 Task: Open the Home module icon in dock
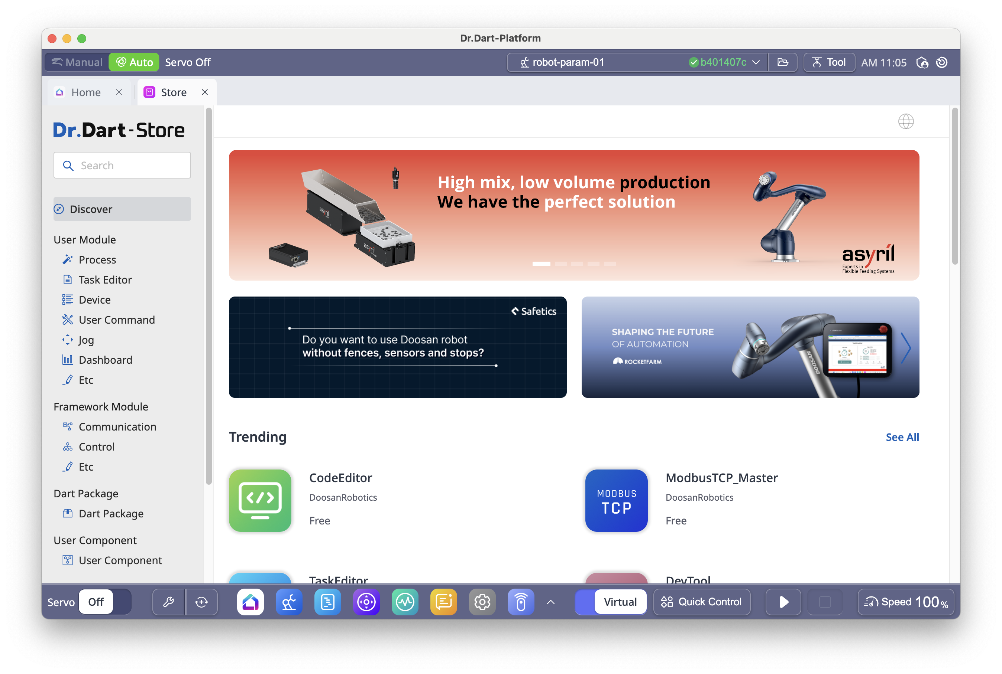coord(250,602)
